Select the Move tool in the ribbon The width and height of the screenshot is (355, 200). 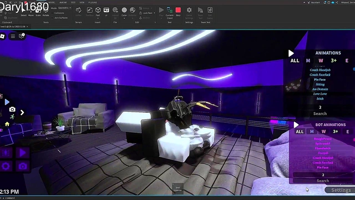[x=31, y=12]
